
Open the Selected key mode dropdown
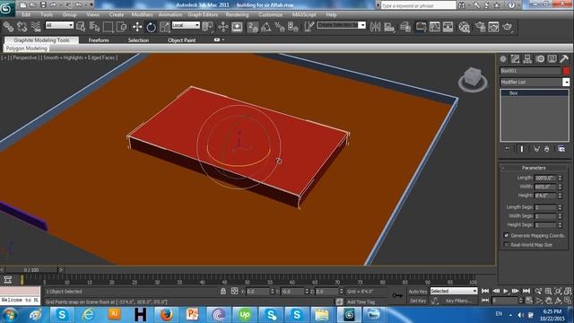454,291
